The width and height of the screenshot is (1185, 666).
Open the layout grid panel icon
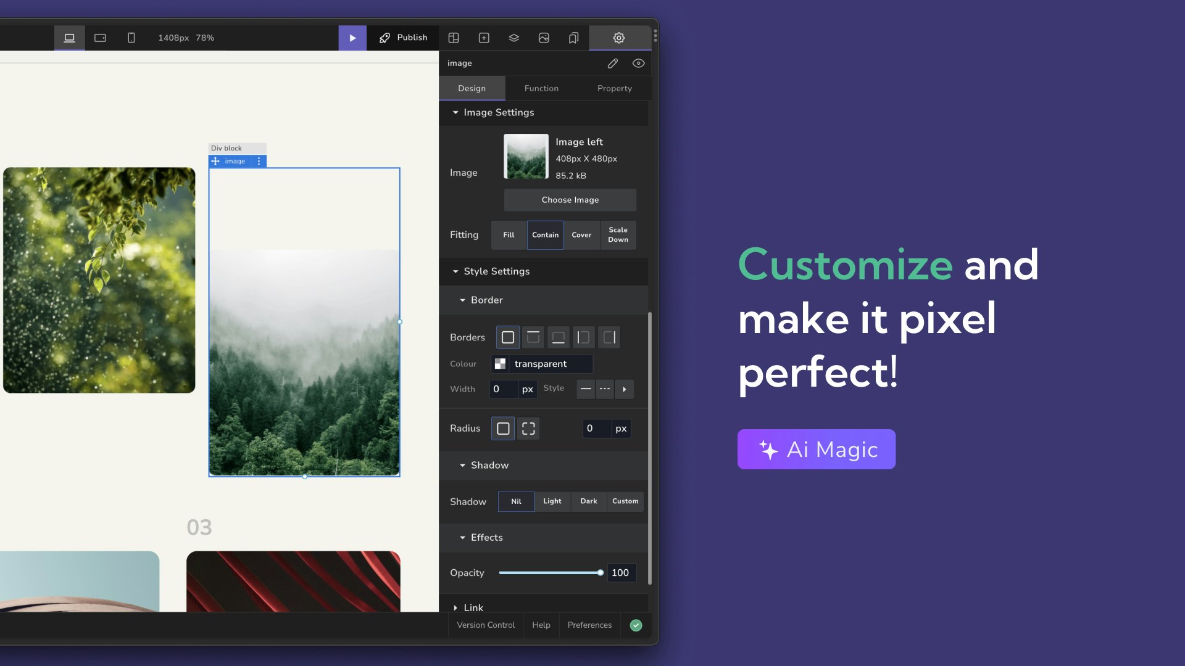[454, 38]
